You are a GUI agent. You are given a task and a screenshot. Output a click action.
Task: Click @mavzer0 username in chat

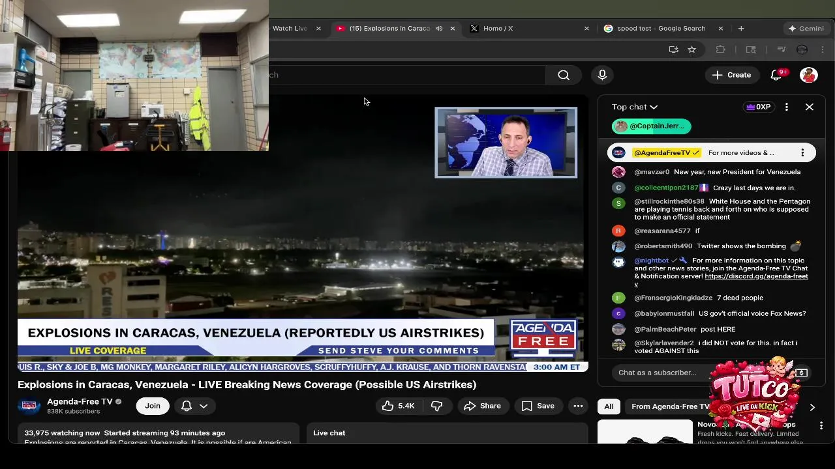[652, 172]
